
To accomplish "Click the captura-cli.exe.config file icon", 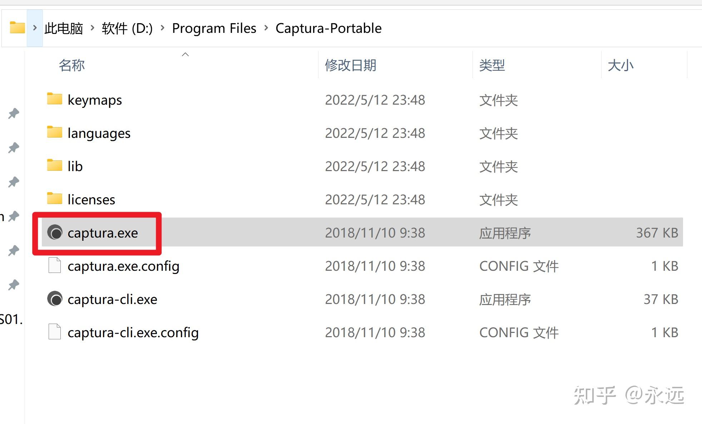I will coord(54,332).
